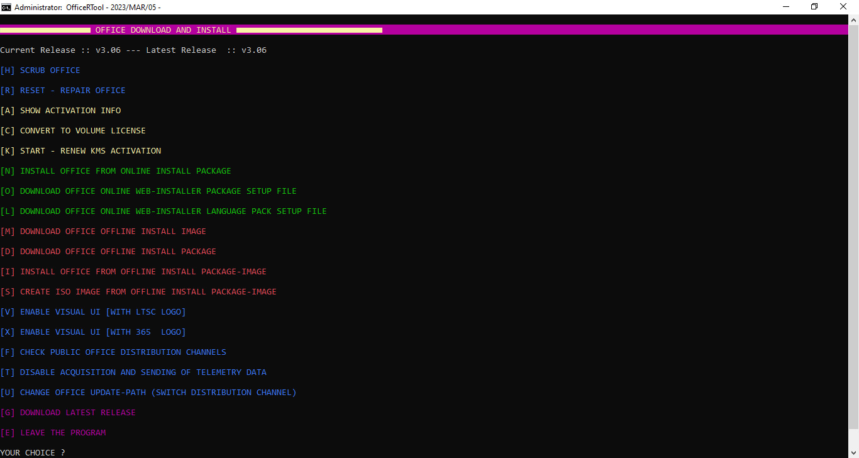Click [N] INSTALL OFFICE FROM ONLINE INSTALL PACKAGE
This screenshot has height=458, width=859.
coord(116,171)
